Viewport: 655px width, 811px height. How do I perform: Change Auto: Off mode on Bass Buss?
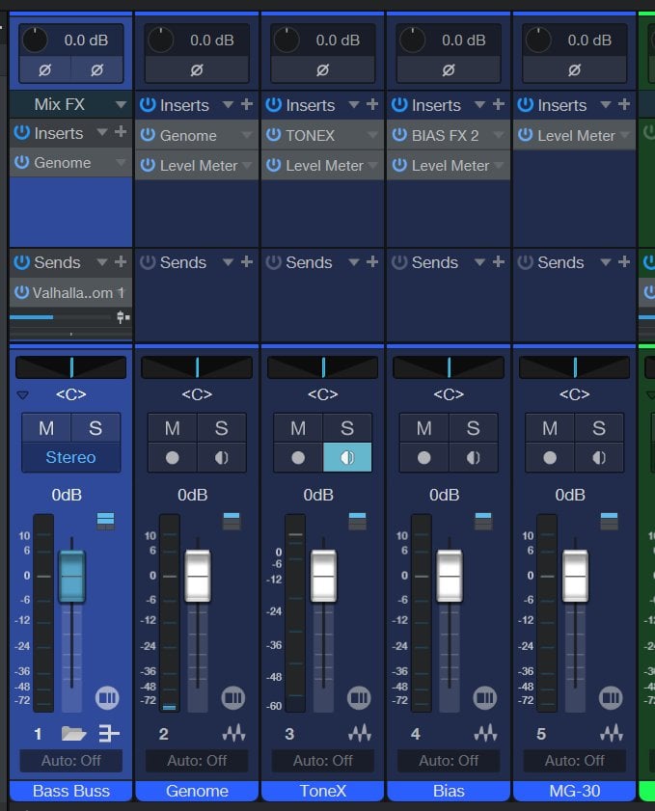coord(70,761)
